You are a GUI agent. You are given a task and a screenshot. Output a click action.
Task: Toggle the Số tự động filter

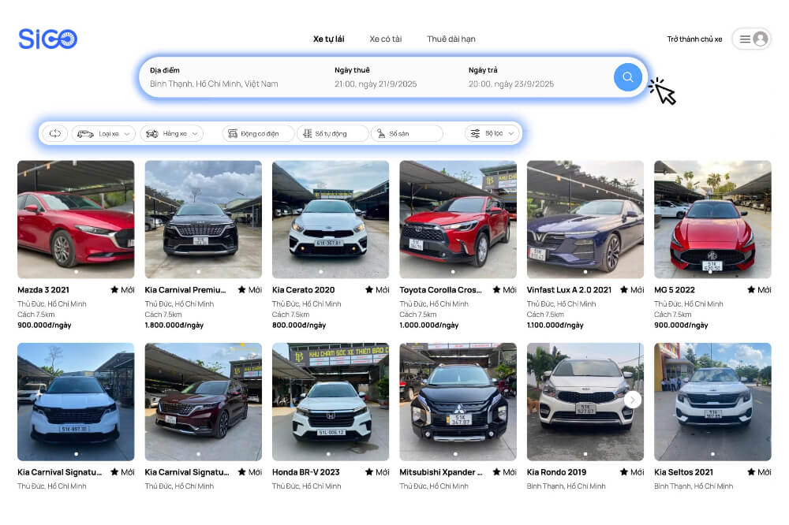point(332,134)
